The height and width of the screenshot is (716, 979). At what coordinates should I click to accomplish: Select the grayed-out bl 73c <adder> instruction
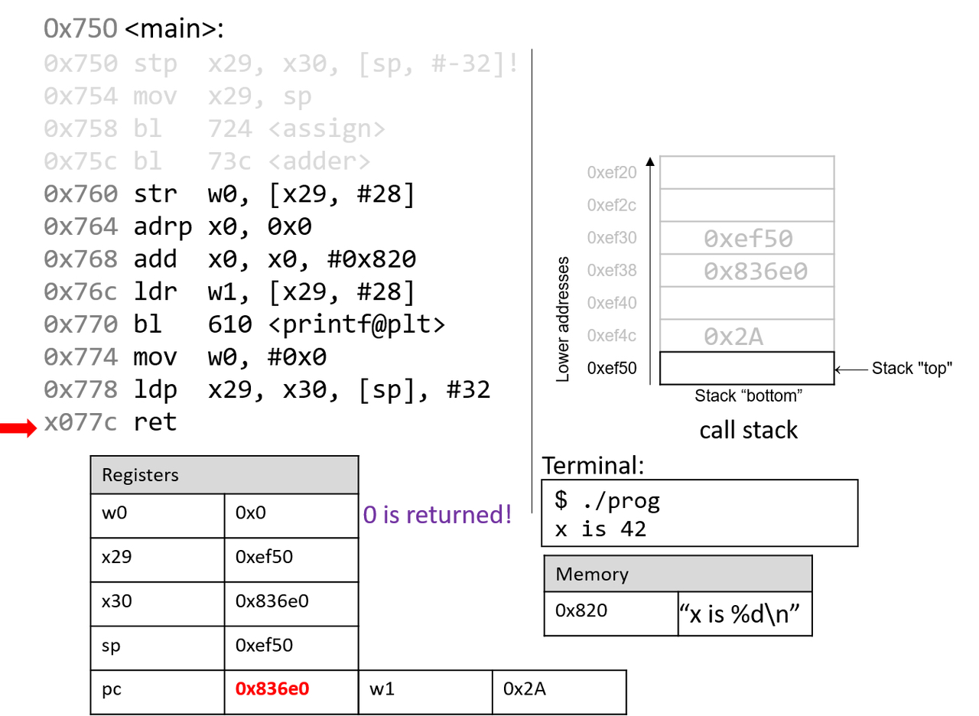click(207, 162)
